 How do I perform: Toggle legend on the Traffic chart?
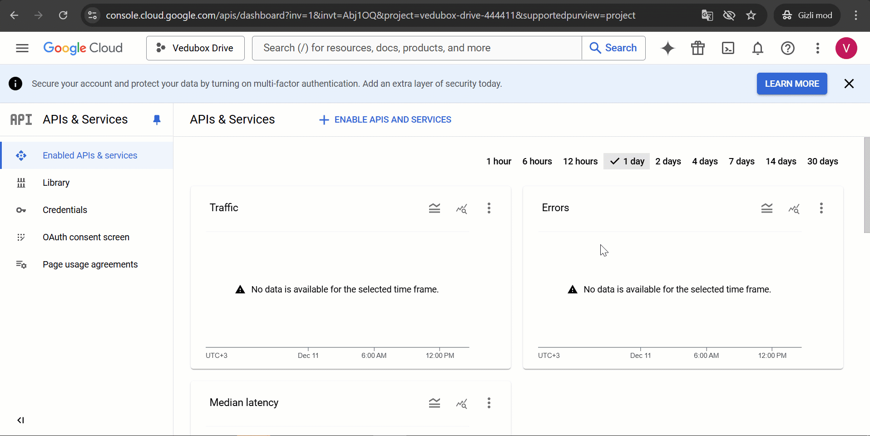pyautogui.click(x=435, y=208)
